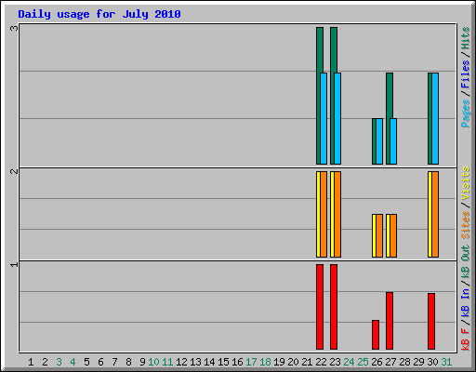The height and width of the screenshot is (372, 476).
Task: Click day 24 on the x-axis
Action: (x=349, y=362)
